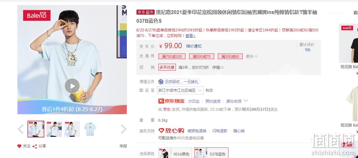This screenshot has width=358, height=158.
Task: Click the Baleno brand logo on image
Action: point(37,16)
